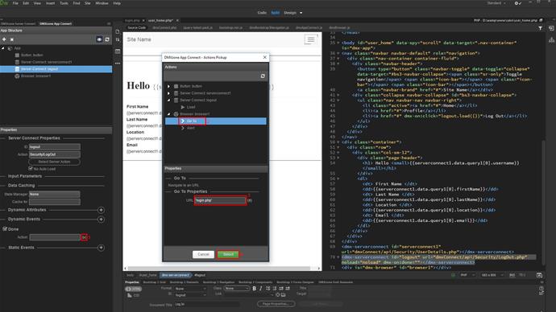This screenshot has width=556, height=312.
Task: Apply Bold formatting in Properties
Action: tap(255, 289)
